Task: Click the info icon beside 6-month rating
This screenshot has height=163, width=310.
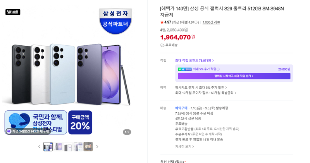Action: tap(196, 22)
